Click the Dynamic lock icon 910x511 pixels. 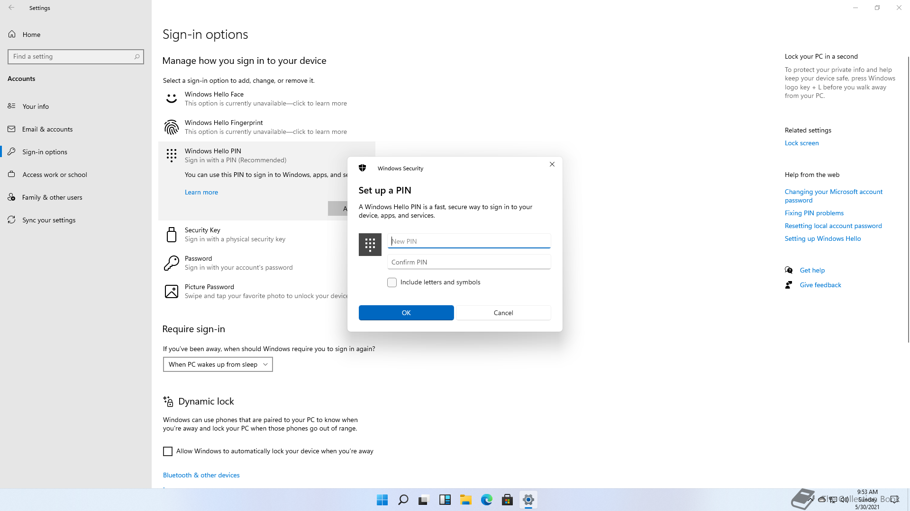point(168,401)
